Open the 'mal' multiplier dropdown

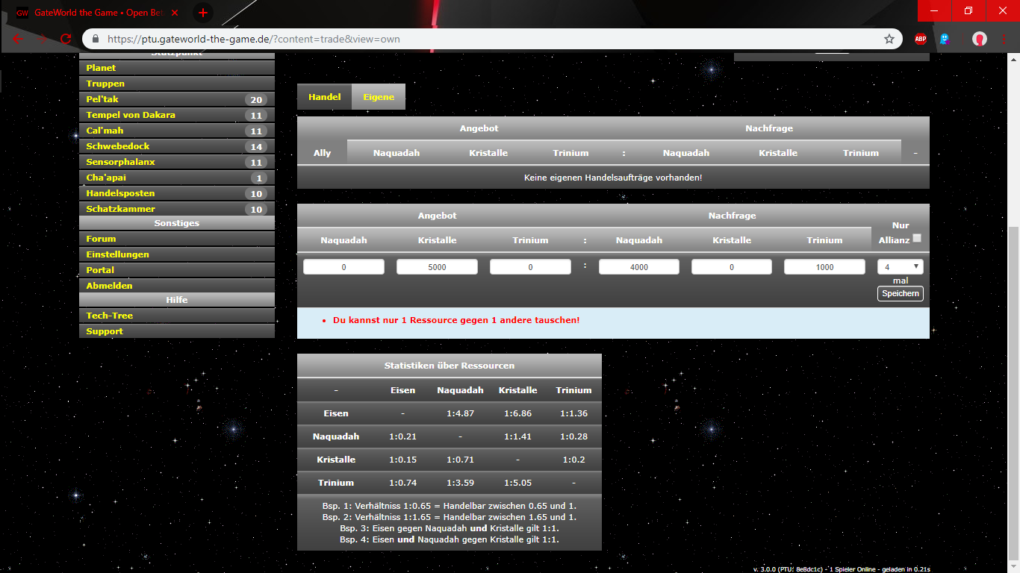900,266
